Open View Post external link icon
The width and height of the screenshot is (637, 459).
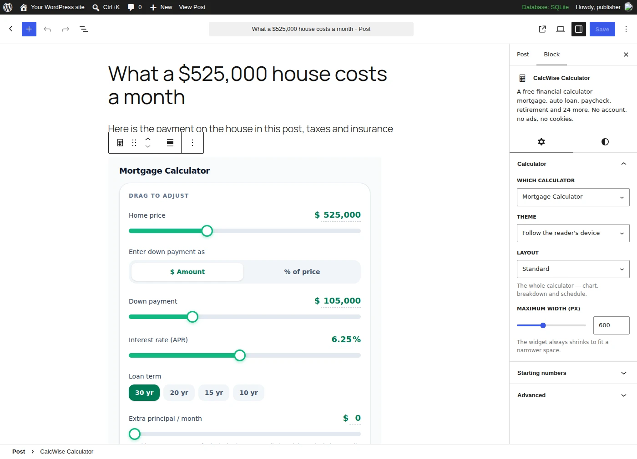542,29
